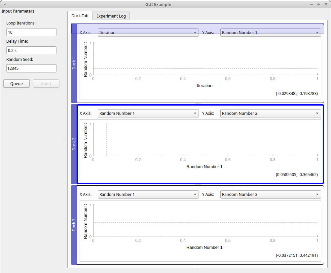Select the Dock Tab tab

80,16
